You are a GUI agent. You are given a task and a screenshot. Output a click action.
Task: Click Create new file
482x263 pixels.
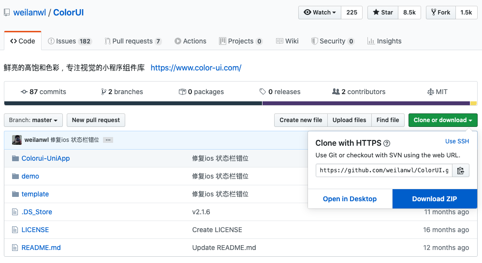301,120
